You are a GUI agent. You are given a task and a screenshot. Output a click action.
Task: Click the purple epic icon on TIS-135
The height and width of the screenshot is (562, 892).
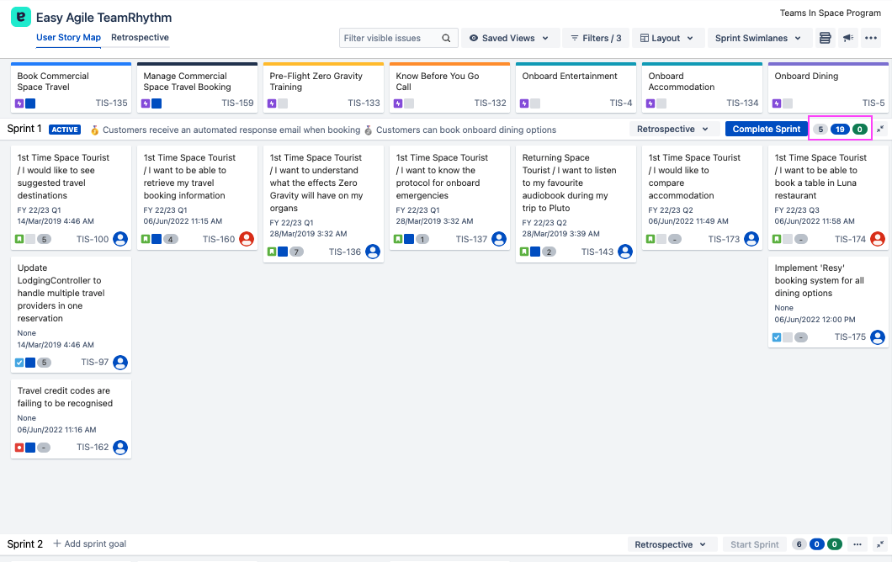[19, 103]
